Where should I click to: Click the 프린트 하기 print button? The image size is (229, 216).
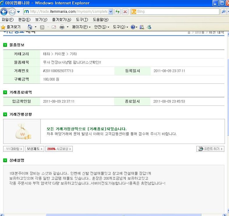pos(210,149)
